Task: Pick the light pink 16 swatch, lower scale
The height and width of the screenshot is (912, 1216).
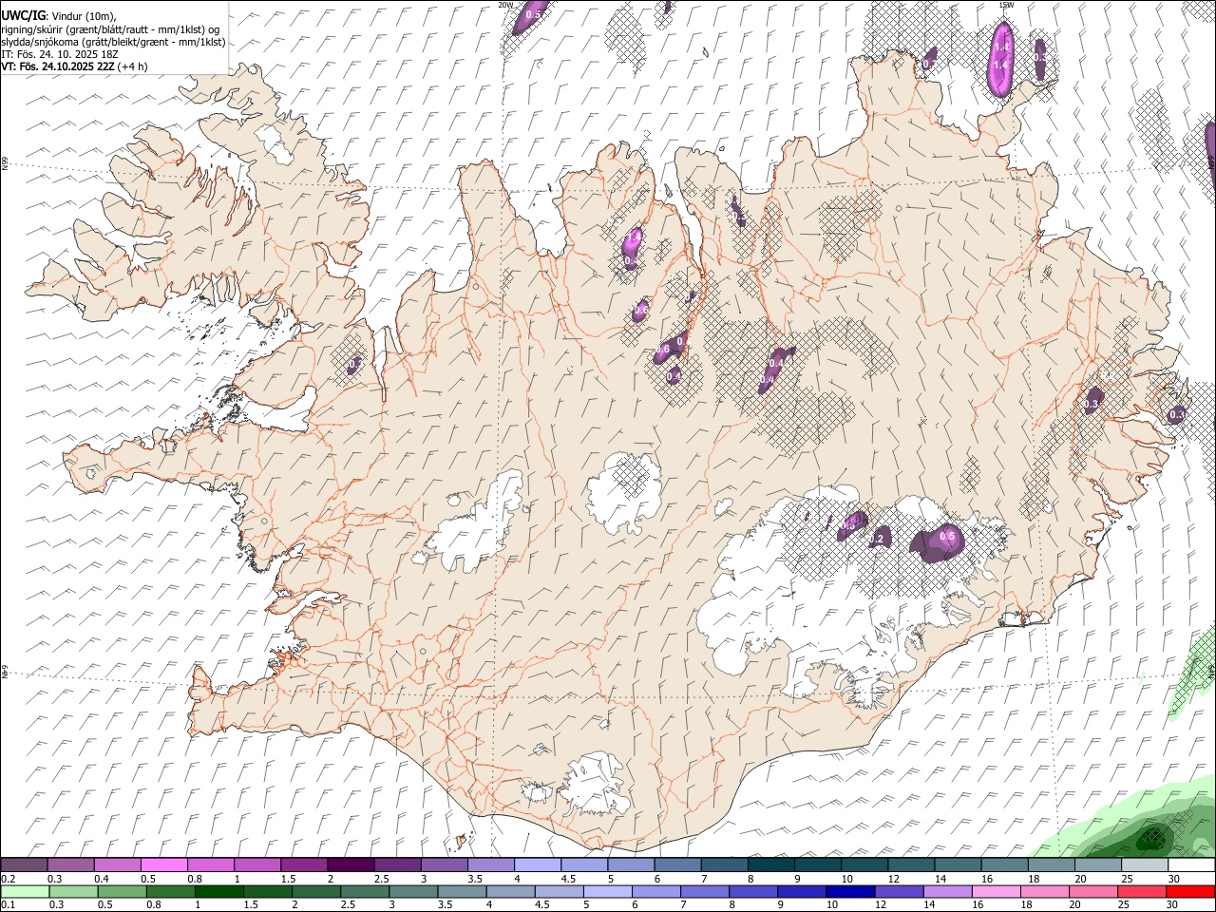Action: [996, 891]
